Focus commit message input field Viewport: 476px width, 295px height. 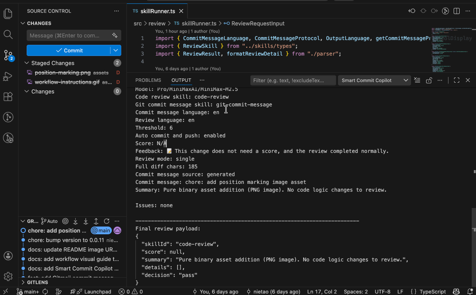(74, 35)
